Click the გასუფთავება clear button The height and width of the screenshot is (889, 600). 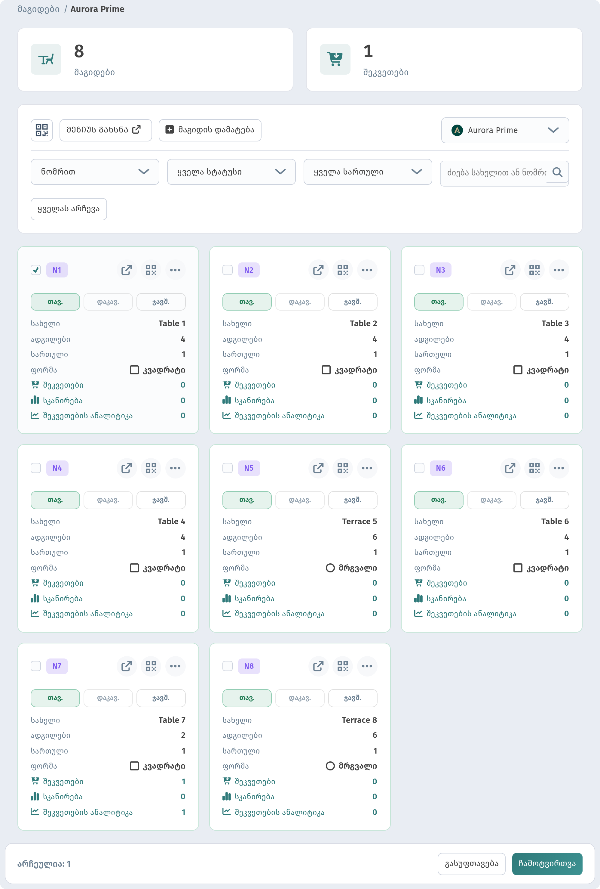(x=472, y=864)
